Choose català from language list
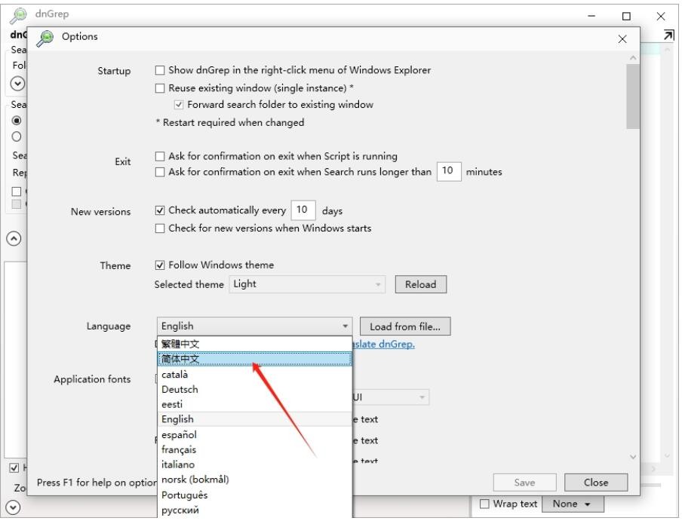 coord(254,375)
